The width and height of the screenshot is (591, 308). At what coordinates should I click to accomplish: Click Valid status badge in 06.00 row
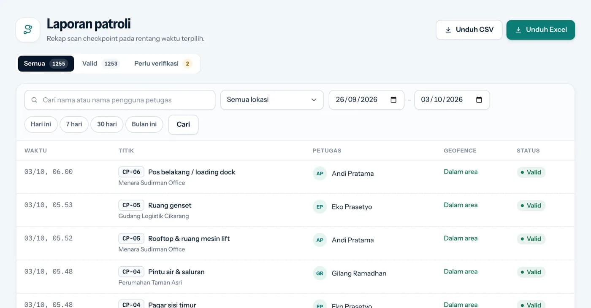coord(531,172)
